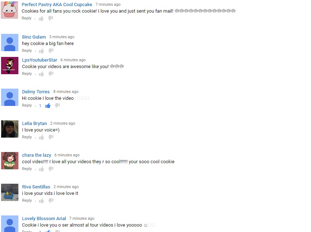Dislike Riva Sentillas's comment
This screenshot has width=311, height=232.
point(51,201)
